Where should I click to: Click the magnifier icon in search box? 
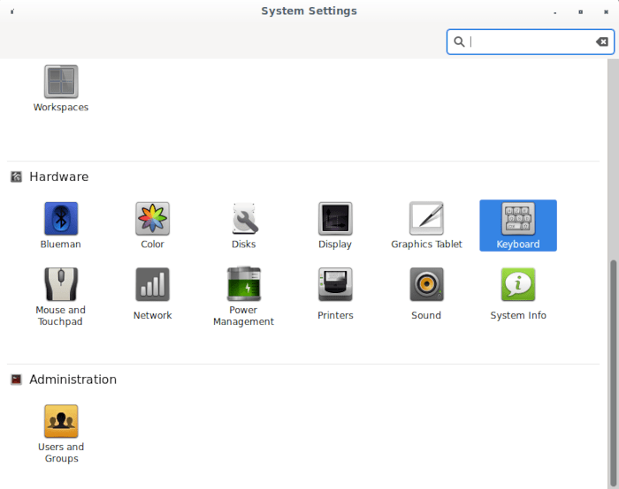[459, 41]
